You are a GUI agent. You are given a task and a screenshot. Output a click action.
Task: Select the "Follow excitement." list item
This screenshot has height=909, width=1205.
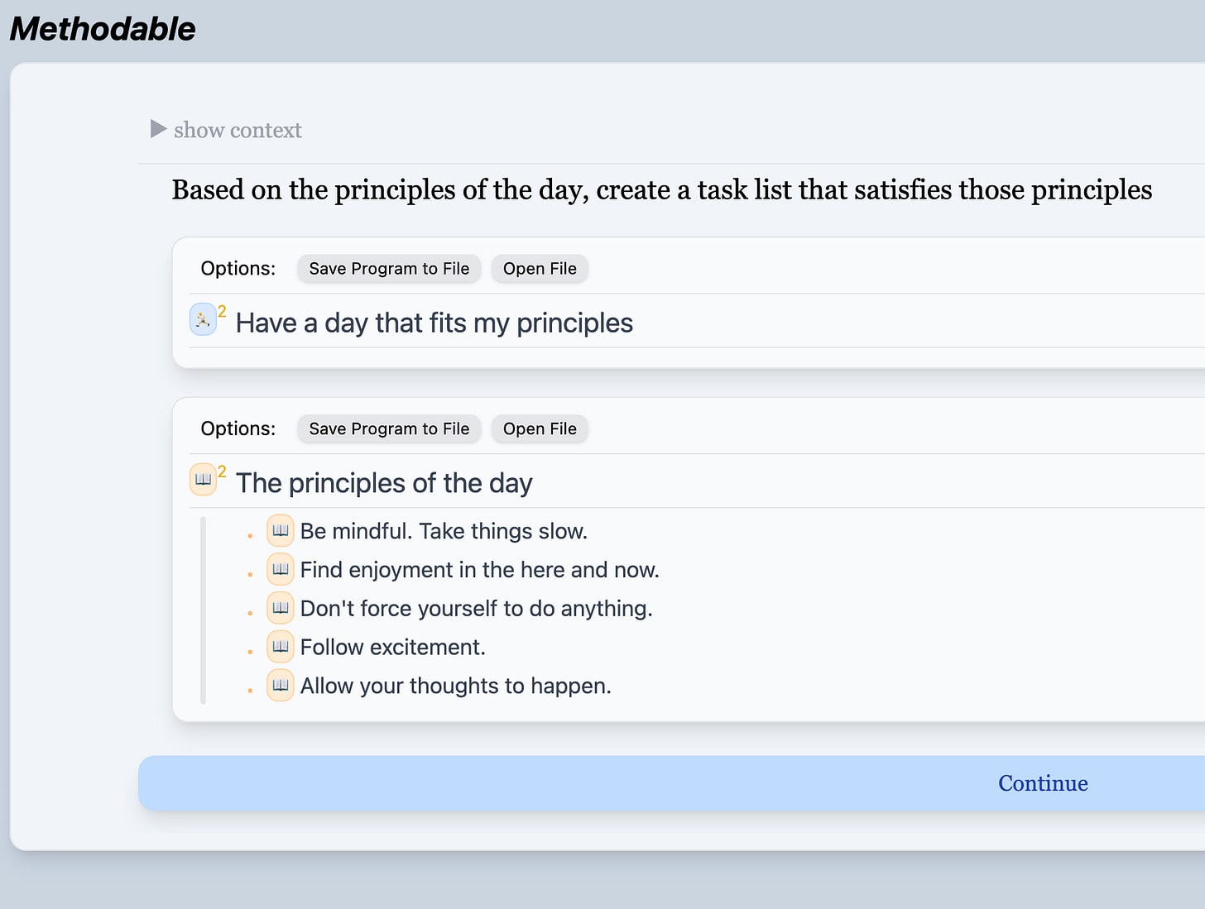(392, 647)
